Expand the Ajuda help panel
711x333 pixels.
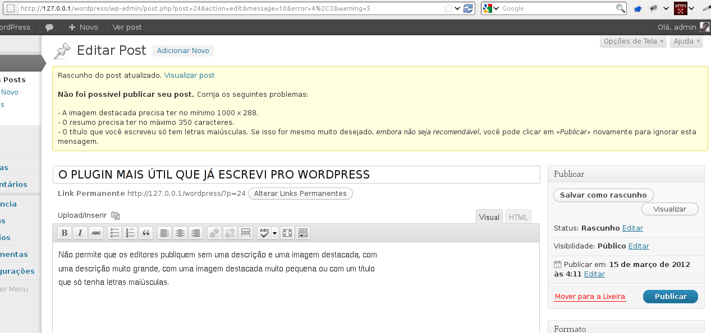pos(686,41)
